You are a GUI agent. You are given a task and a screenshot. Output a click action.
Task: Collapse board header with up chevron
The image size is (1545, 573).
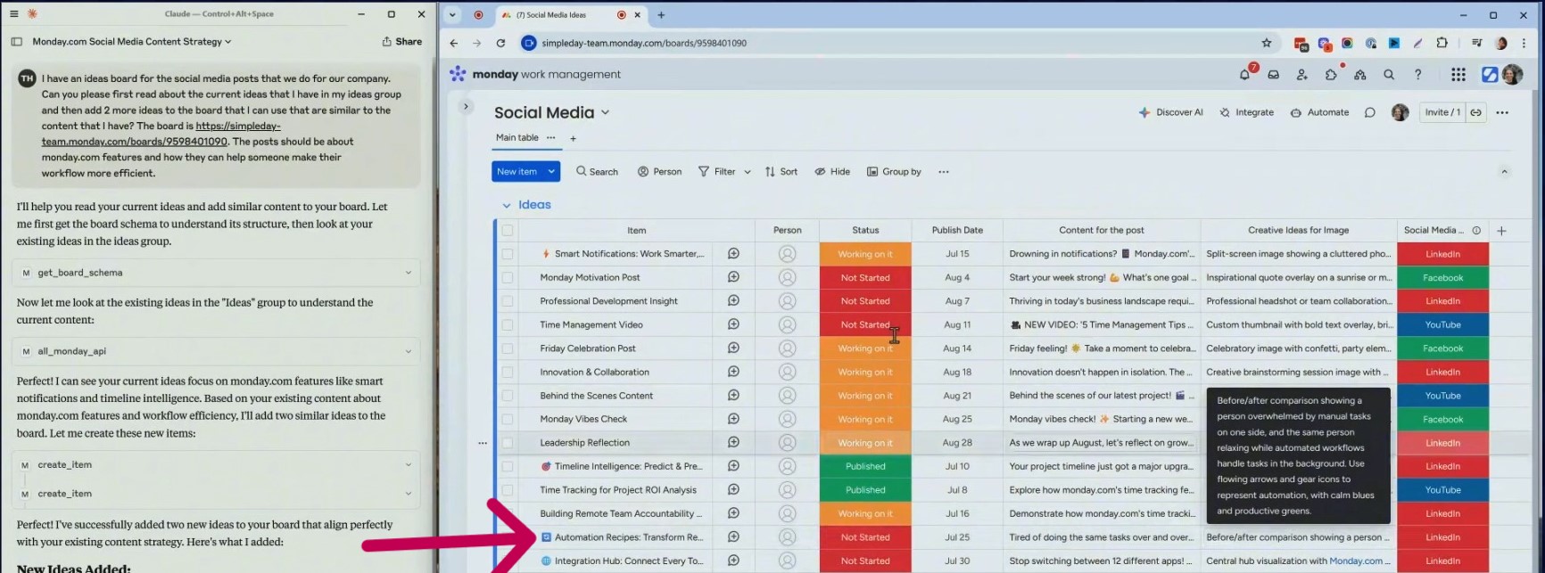point(1504,172)
